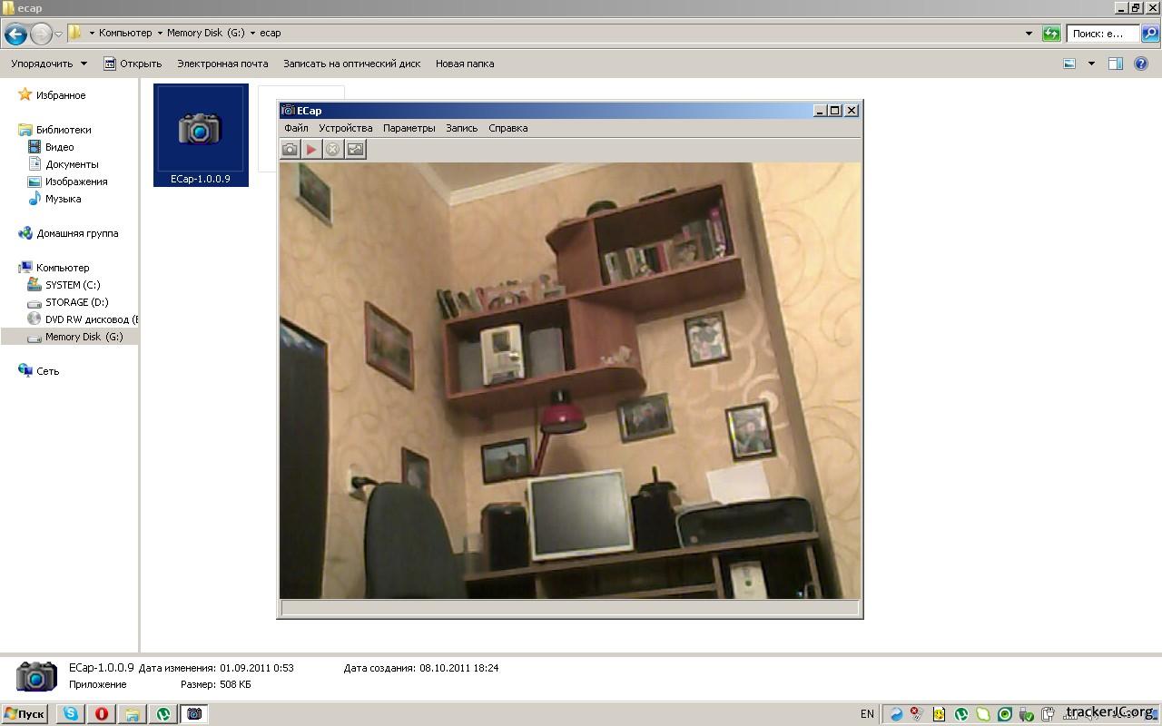1162x726 pixels.
Task: Open the Параметры menu
Action: tap(409, 128)
